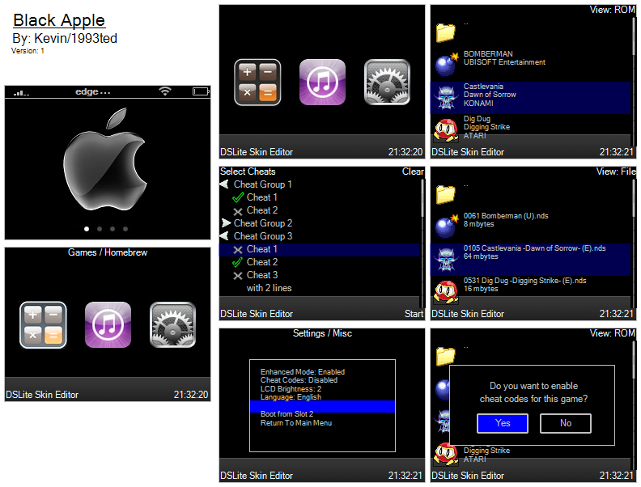This screenshot has width=641, height=487.
Task: Click the 'Games / Homebrew' heading
Action: tap(108, 252)
